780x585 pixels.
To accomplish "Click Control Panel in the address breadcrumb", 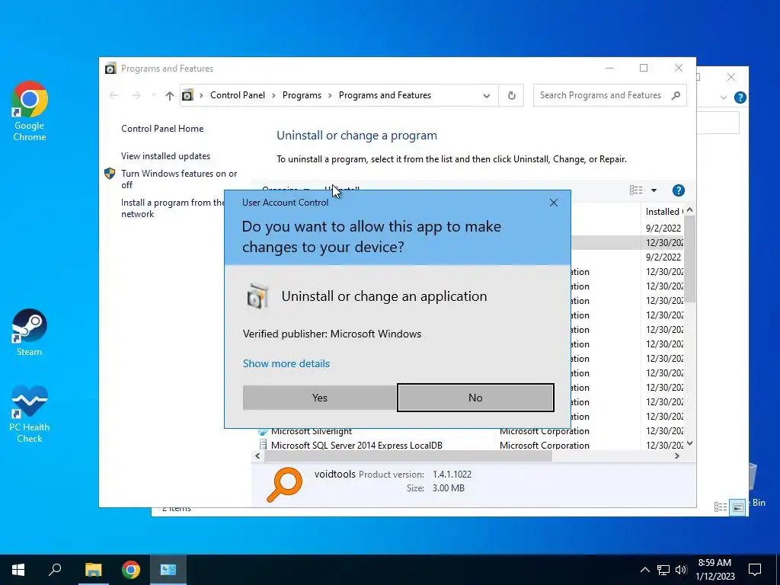I will point(238,95).
